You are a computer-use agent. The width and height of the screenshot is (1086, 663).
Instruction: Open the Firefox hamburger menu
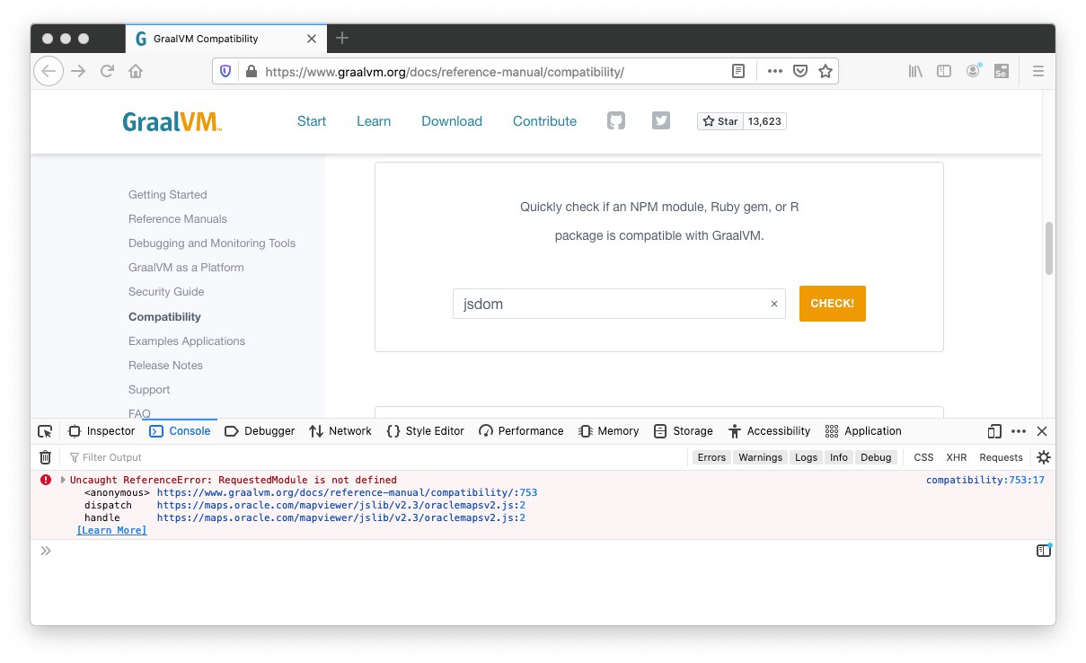pos(1037,71)
